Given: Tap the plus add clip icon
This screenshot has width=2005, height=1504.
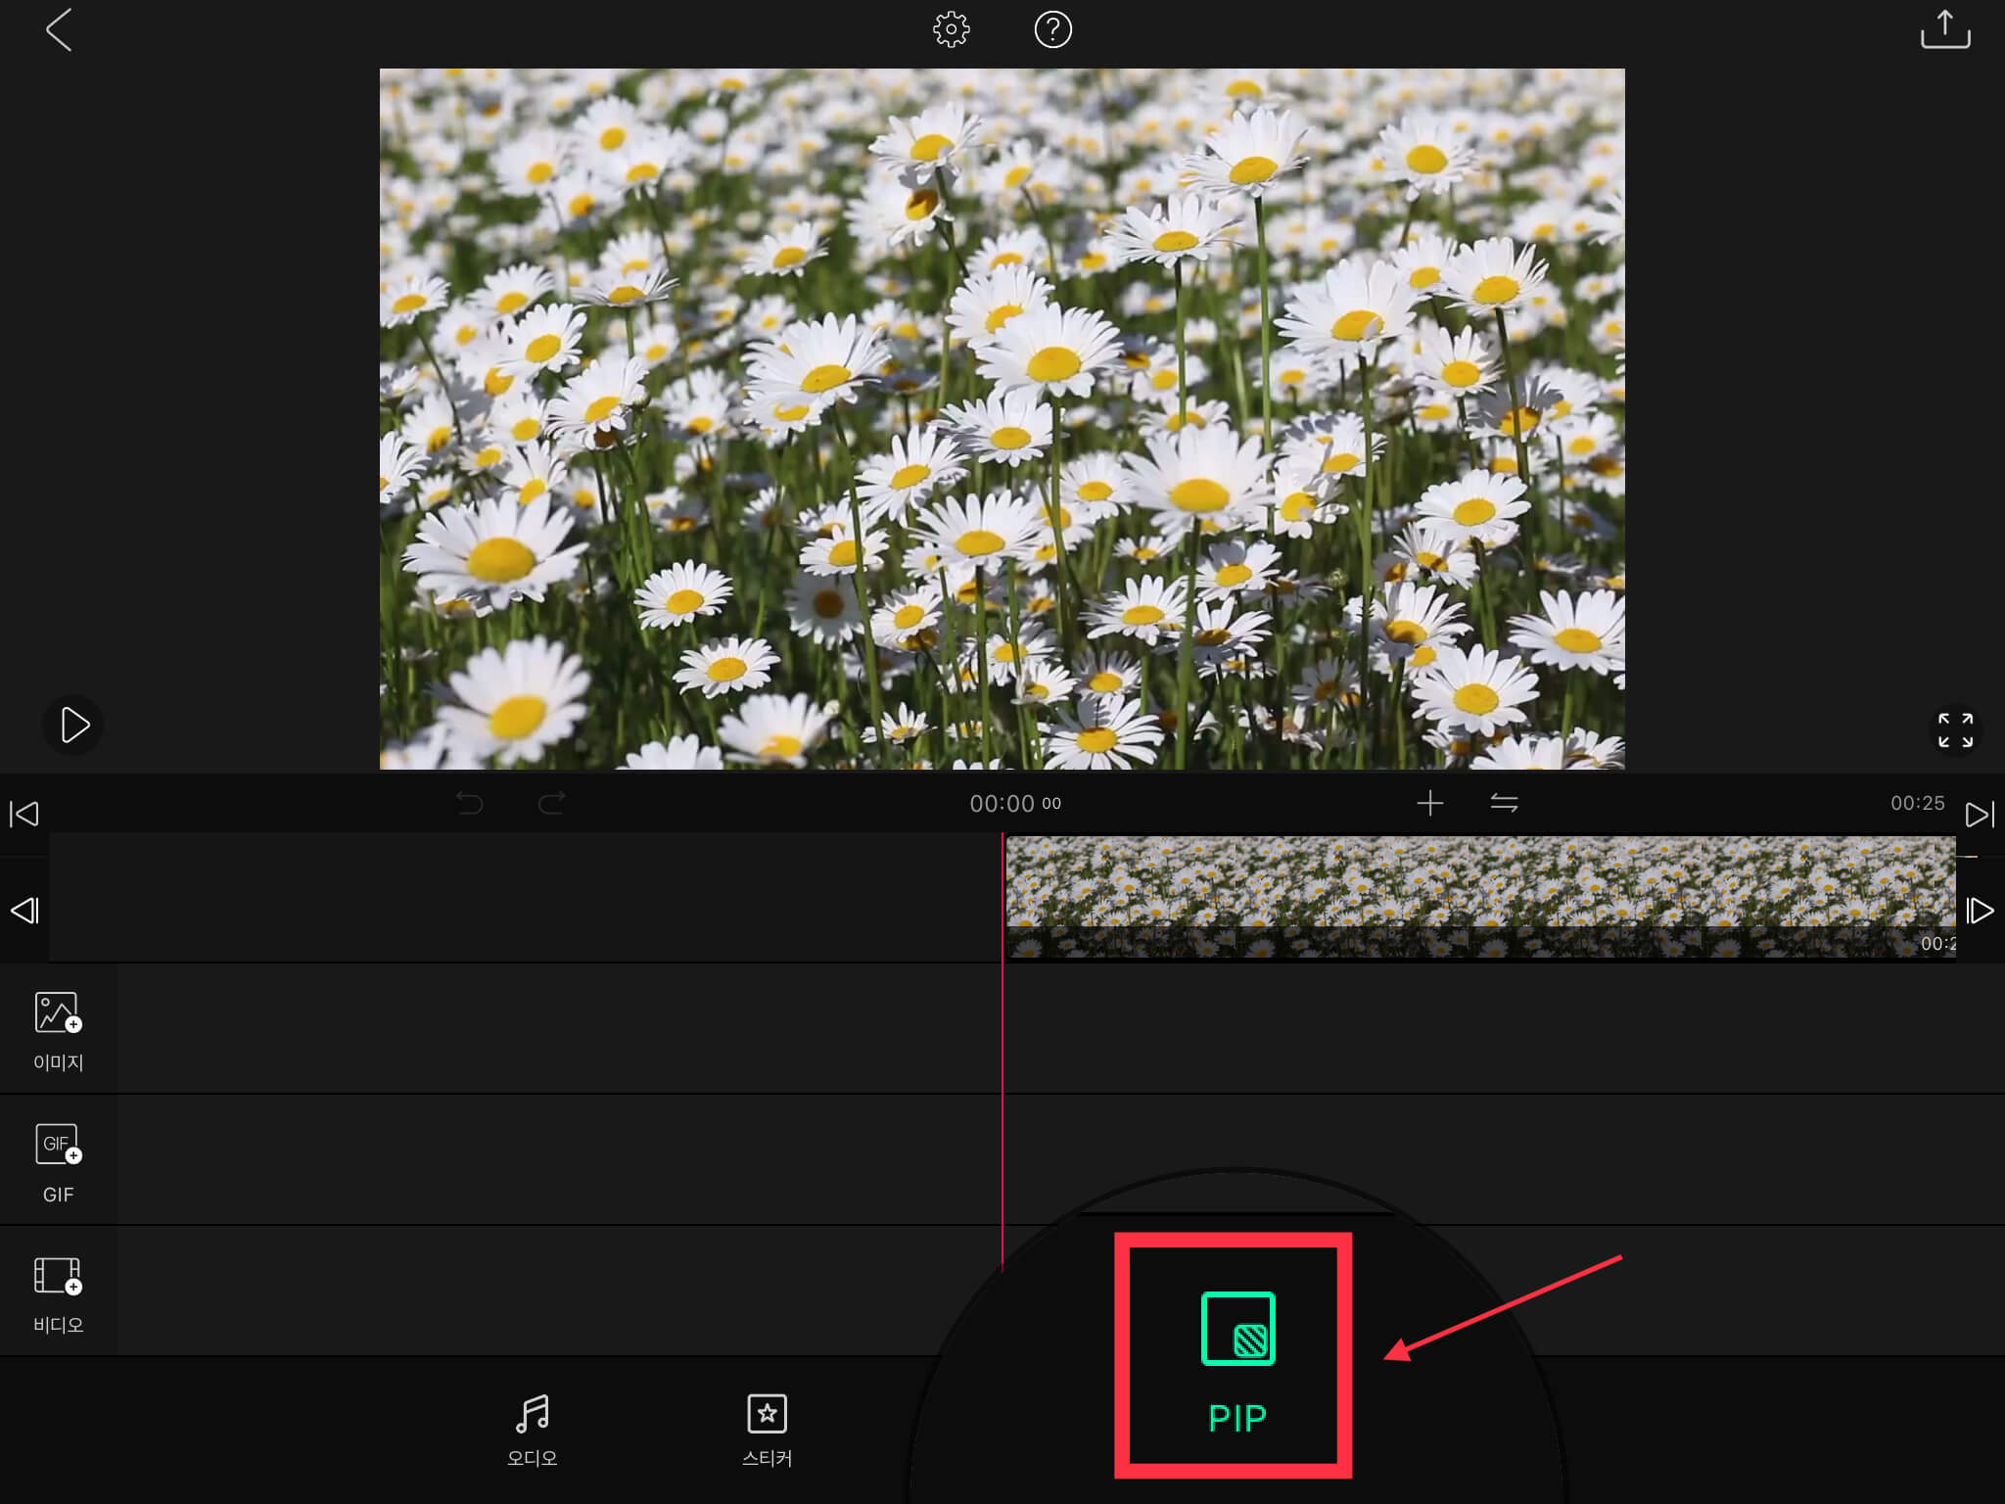Looking at the screenshot, I should (x=1429, y=804).
